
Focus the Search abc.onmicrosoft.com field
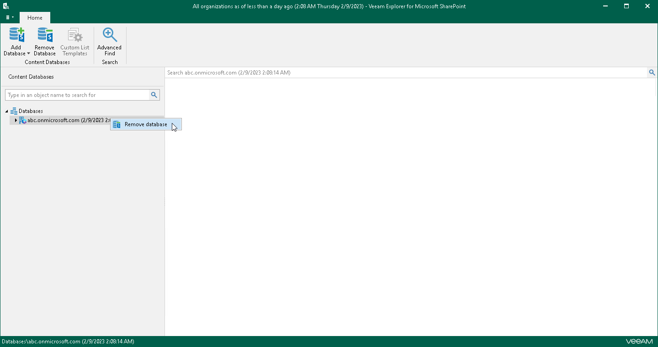[x=406, y=73]
